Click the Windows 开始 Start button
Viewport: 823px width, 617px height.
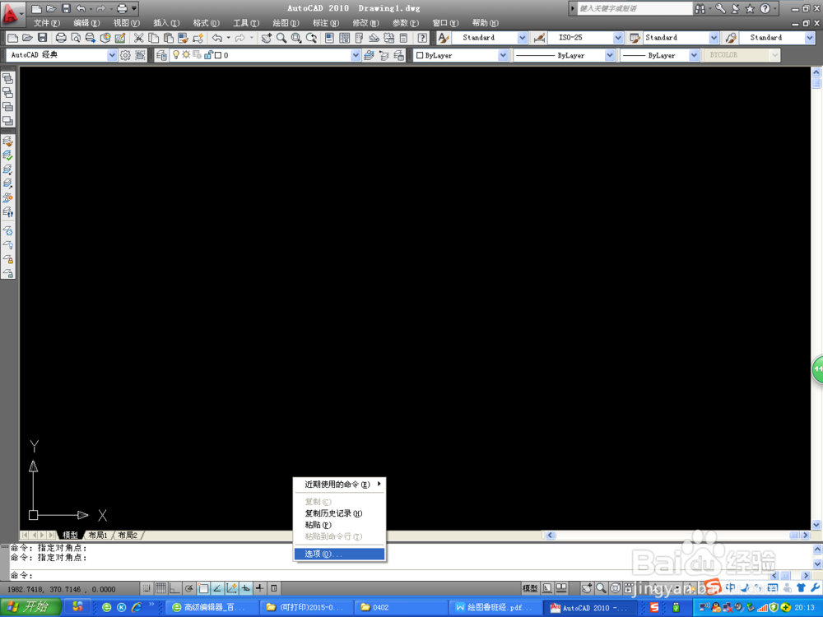tap(31, 607)
